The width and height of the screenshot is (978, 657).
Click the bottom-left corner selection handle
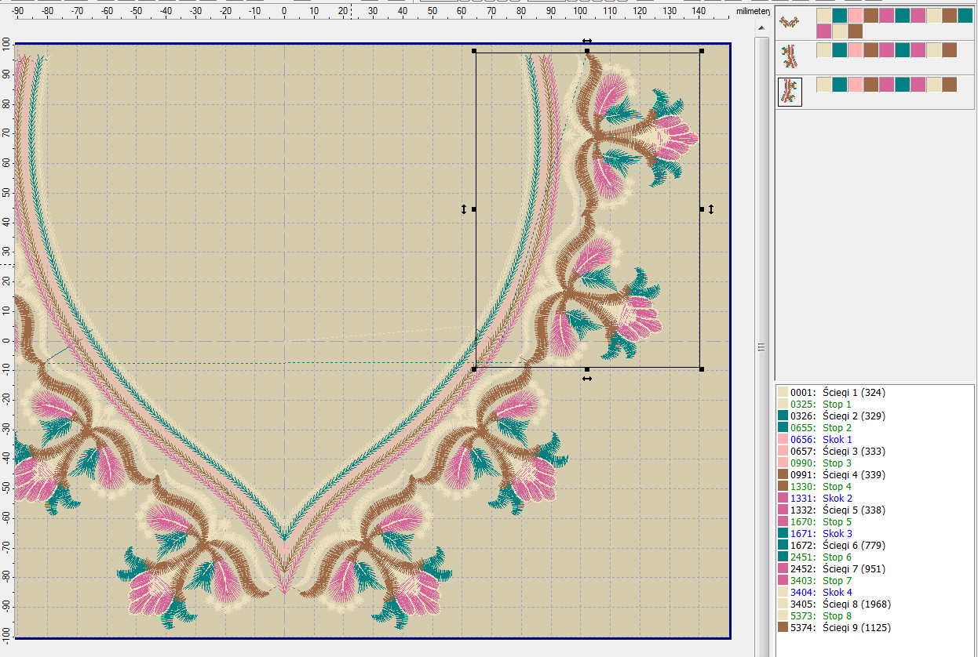pos(475,368)
